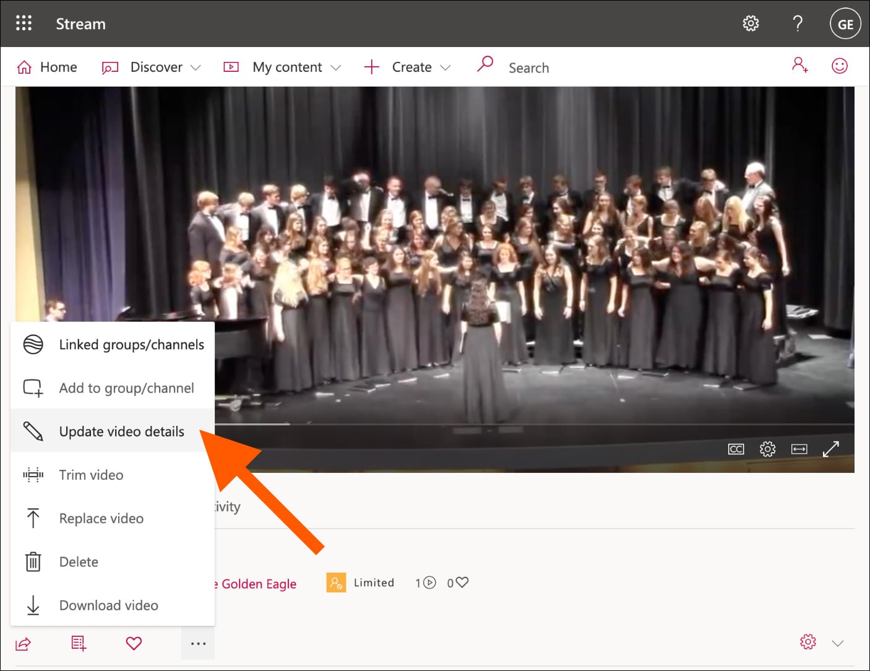This screenshot has width=870, height=671.
Task: Open the GE account profile avatar
Action: click(x=845, y=24)
